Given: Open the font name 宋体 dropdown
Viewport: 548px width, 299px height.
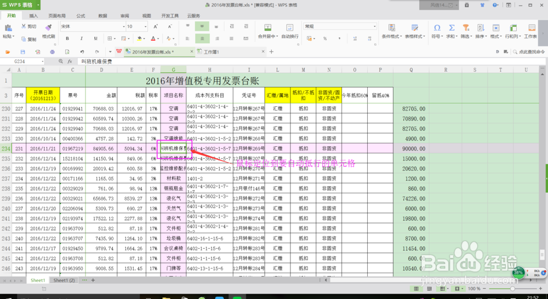Looking at the screenshot, I should coord(123,26).
